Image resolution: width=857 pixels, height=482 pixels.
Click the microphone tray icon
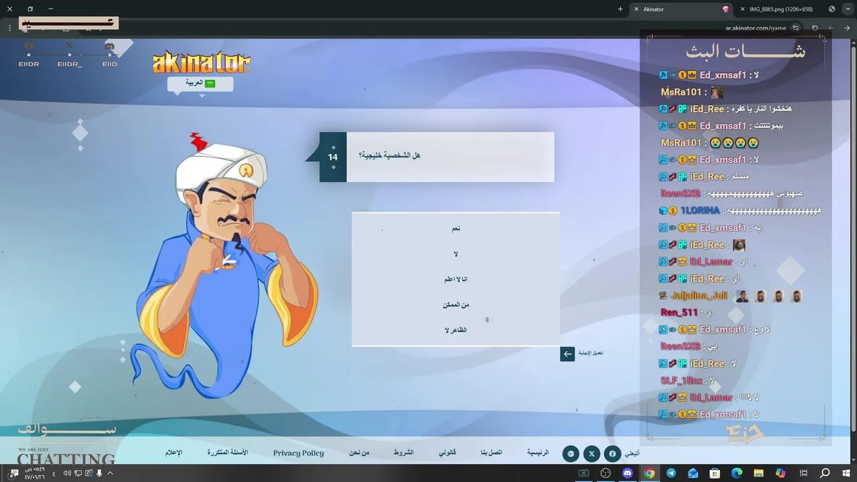100,473
